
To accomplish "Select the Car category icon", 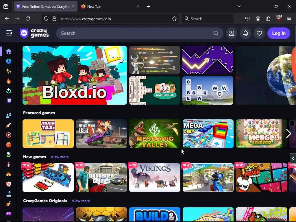I will pos(8,174).
